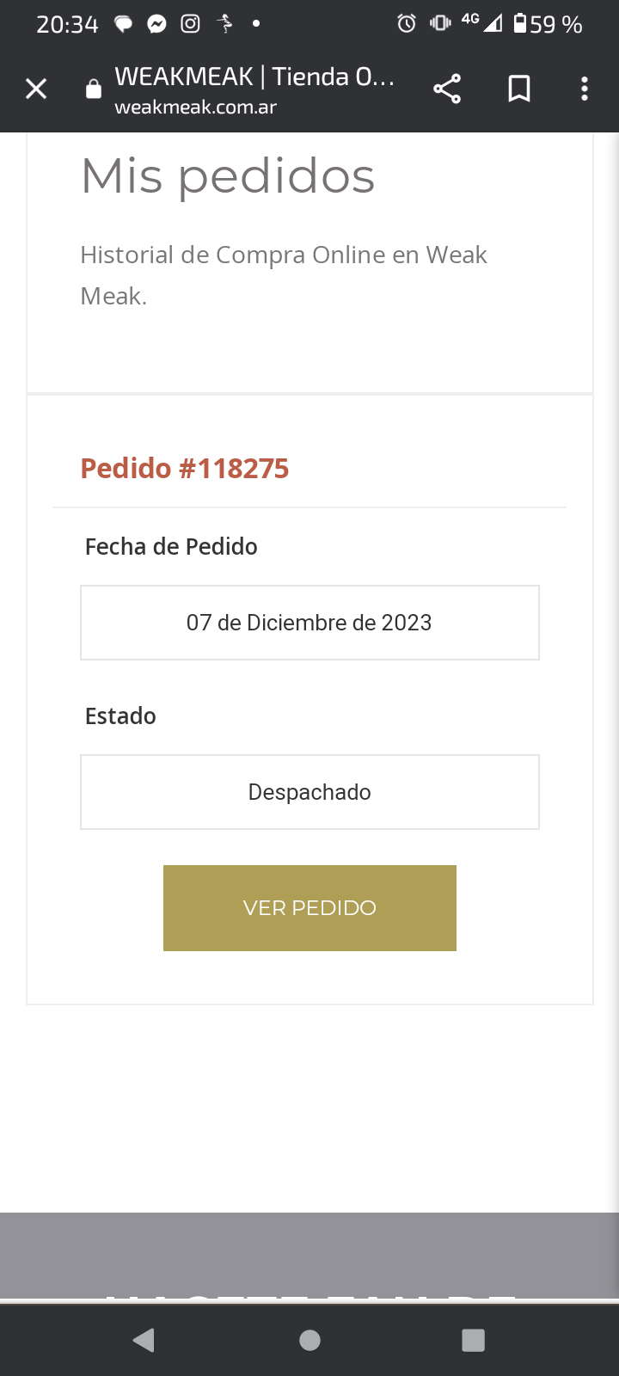The image size is (619, 1376).
Task: Tap the WEAKMEAK page title
Action: (254, 77)
